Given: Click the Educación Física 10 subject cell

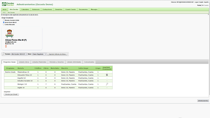Looking at the screenshot, I should tap(25, 75).
